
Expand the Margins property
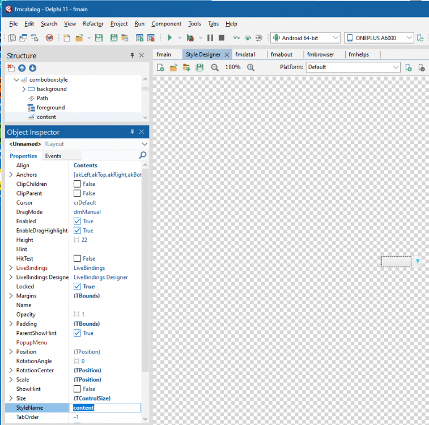[11, 296]
